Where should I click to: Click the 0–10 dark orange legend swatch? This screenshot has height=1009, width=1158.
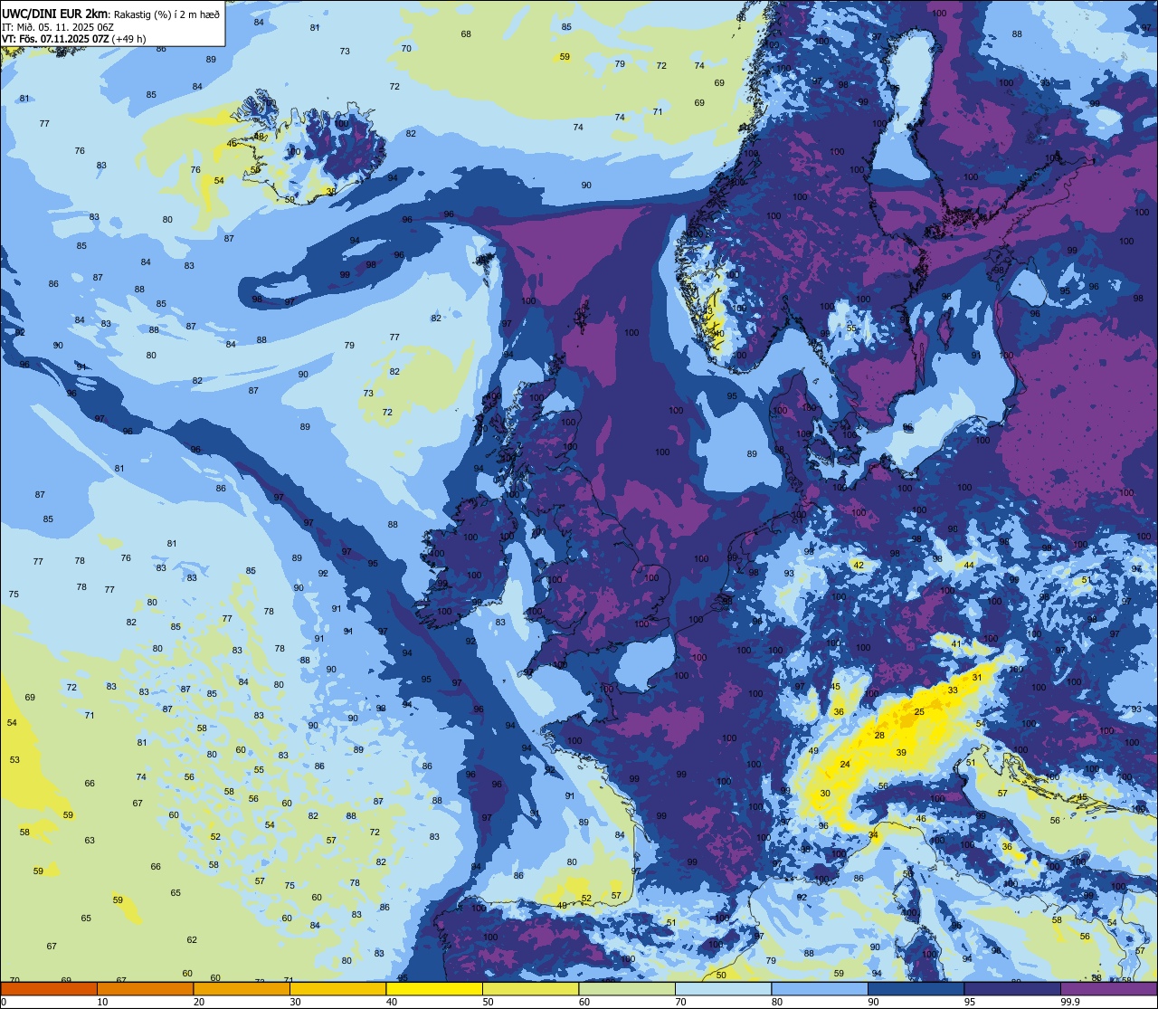[x=49, y=988]
